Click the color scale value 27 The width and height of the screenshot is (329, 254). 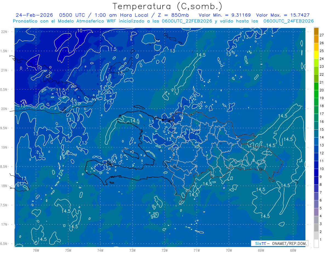322,35
